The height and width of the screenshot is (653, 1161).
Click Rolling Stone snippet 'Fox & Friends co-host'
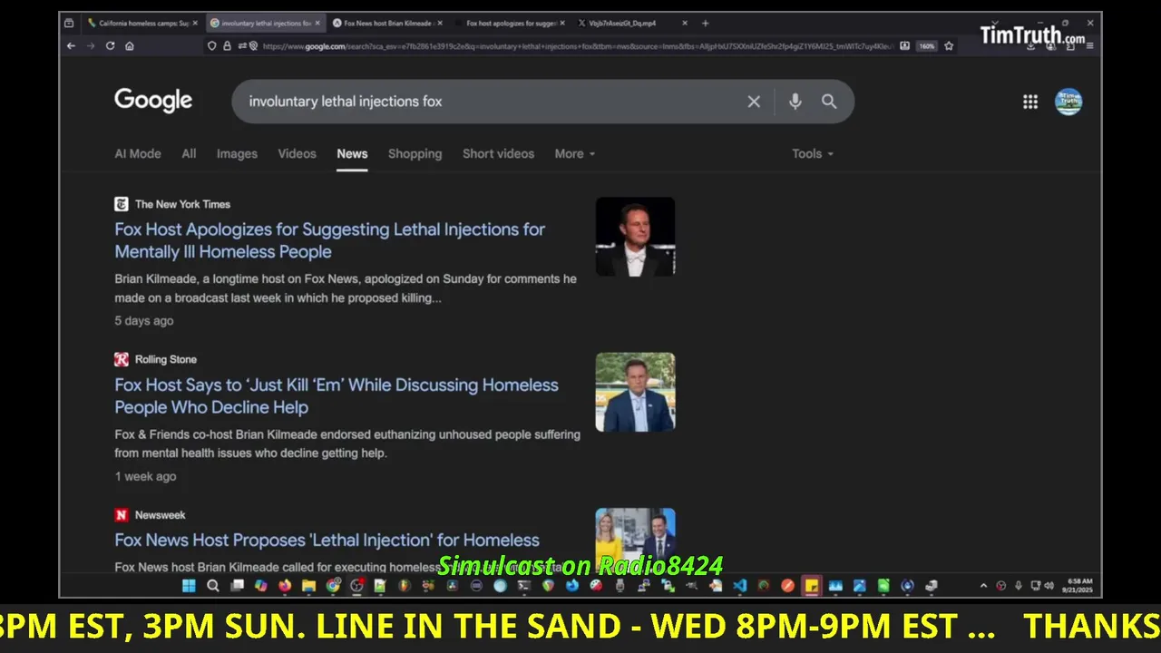pos(347,443)
